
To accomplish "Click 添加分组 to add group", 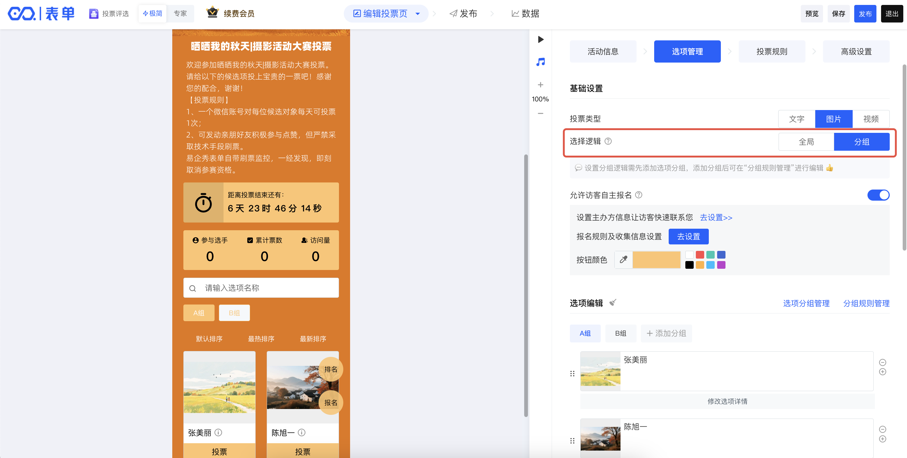I will click(x=666, y=333).
